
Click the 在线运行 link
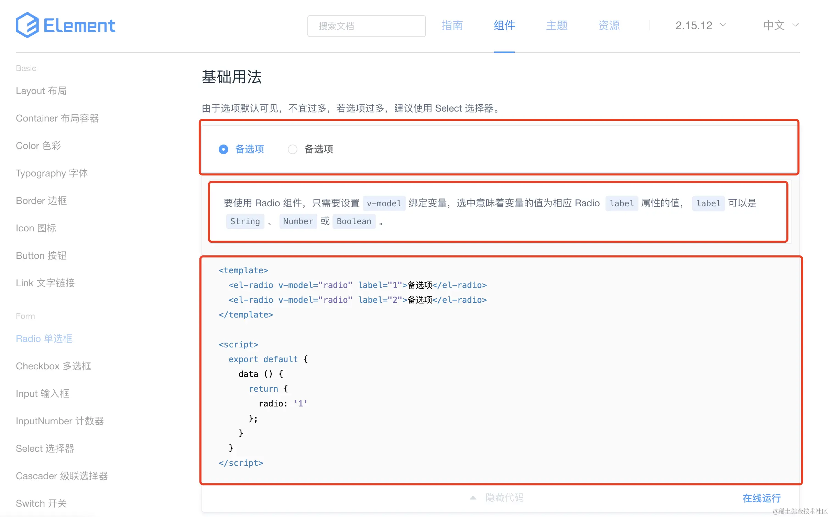(761, 498)
